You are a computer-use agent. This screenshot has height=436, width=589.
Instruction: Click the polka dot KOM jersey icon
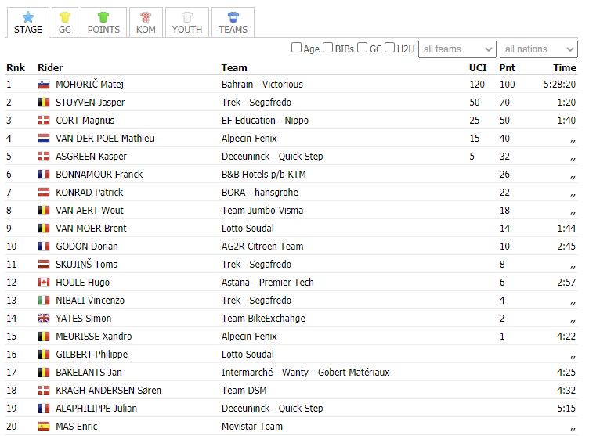[x=146, y=17]
